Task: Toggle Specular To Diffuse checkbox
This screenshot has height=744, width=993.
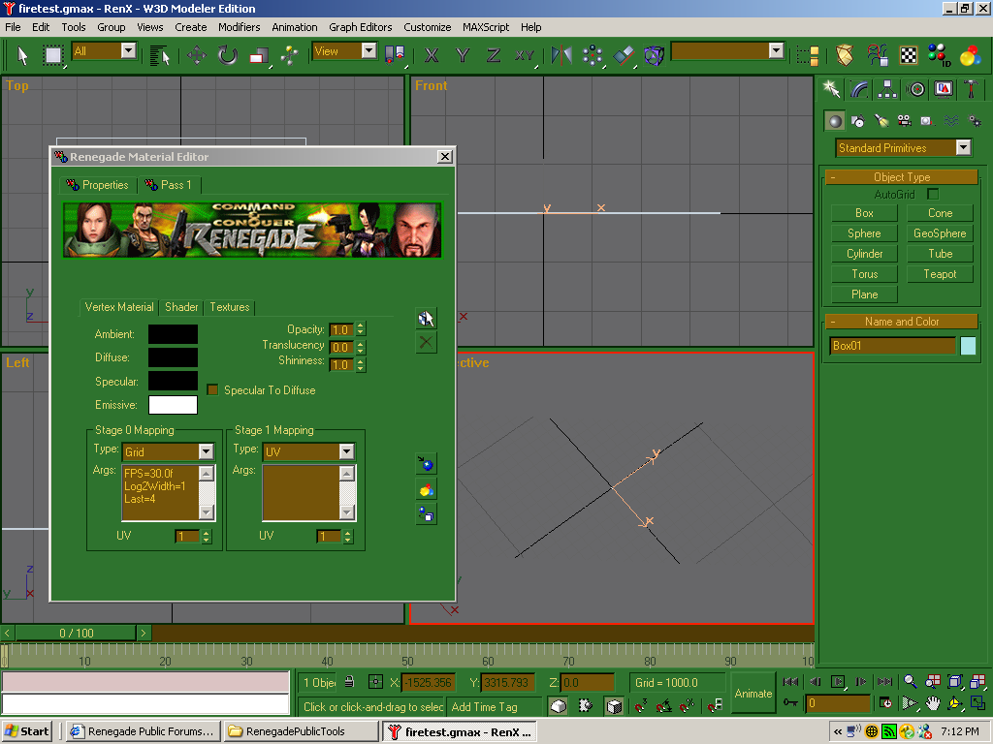Action: [x=213, y=389]
